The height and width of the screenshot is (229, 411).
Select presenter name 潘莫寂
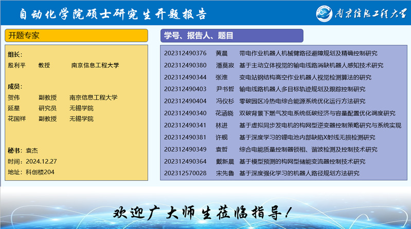coord(225,66)
